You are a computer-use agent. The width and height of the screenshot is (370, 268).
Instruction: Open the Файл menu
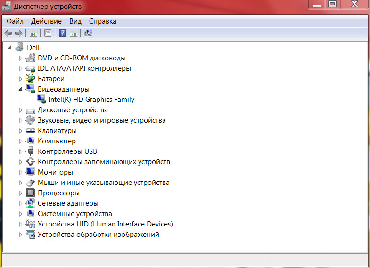15,21
